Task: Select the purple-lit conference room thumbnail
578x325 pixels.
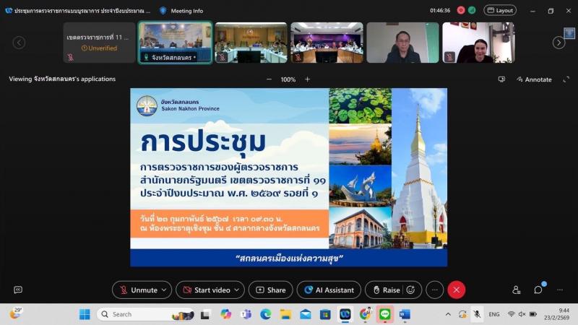Action: (x=327, y=43)
